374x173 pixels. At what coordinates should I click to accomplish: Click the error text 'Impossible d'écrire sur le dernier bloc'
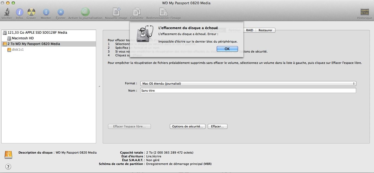coord(198,41)
